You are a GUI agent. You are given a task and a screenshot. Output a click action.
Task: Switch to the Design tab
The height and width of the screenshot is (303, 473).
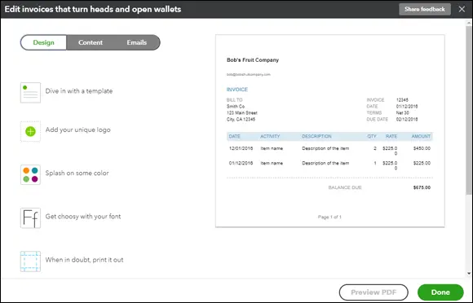coord(43,42)
